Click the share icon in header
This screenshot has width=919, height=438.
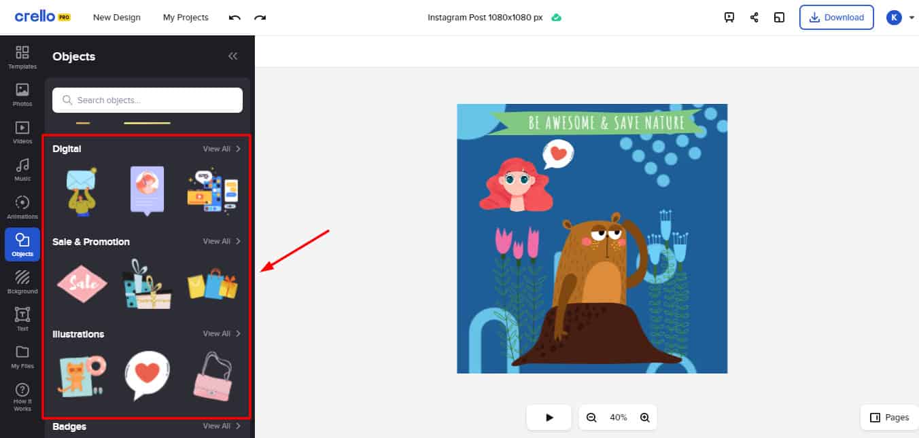click(x=754, y=18)
